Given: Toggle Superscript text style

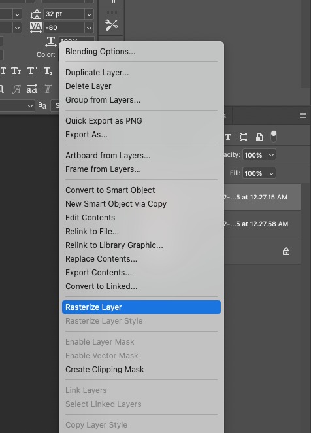Looking at the screenshot, I should click(32, 71).
